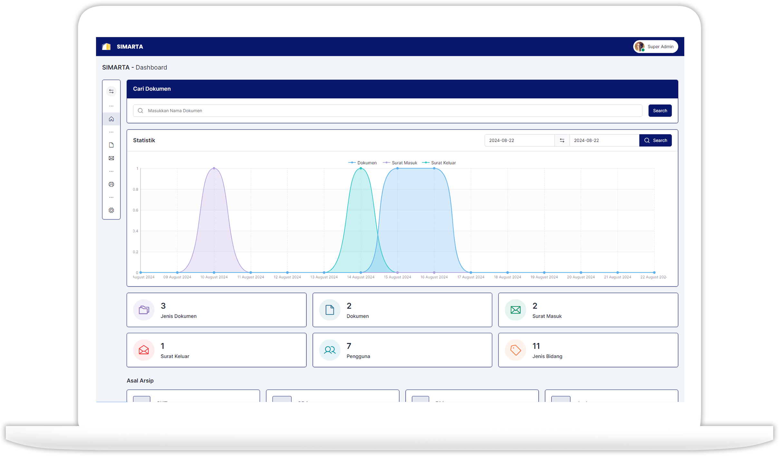Open the printer report sidebar icon

(x=111, y=184)
